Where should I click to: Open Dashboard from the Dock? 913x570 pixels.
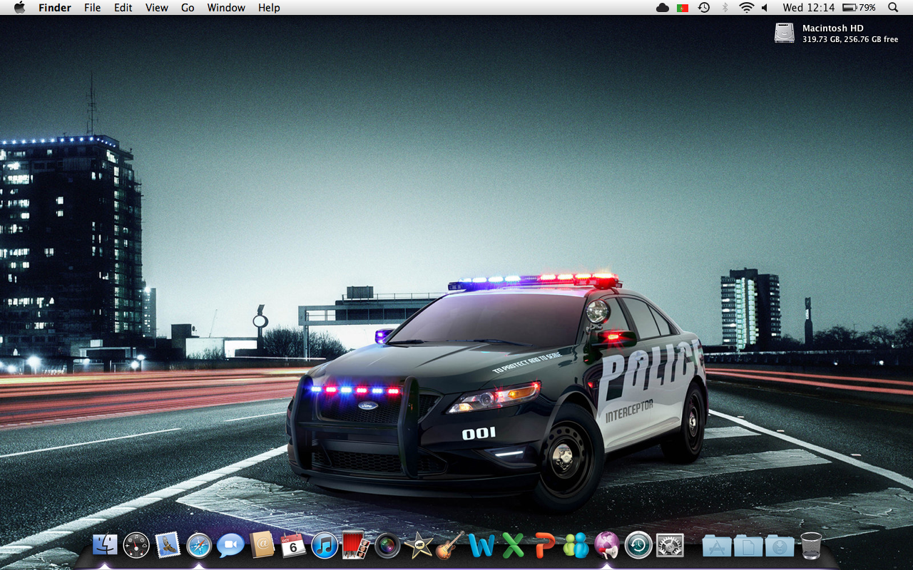coord(136,546)
